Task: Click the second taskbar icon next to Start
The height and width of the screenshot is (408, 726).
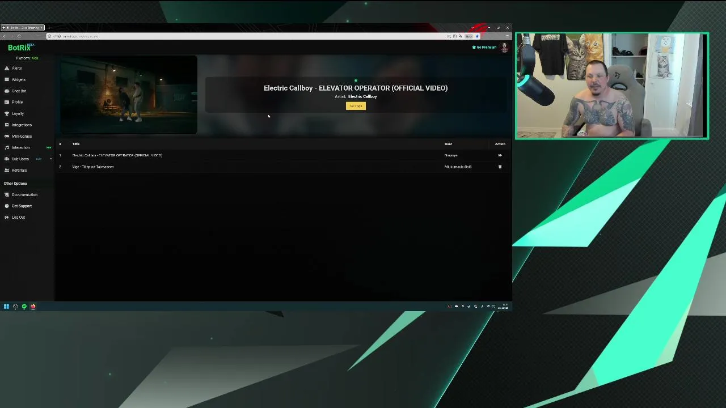Action: coord(15,307)
